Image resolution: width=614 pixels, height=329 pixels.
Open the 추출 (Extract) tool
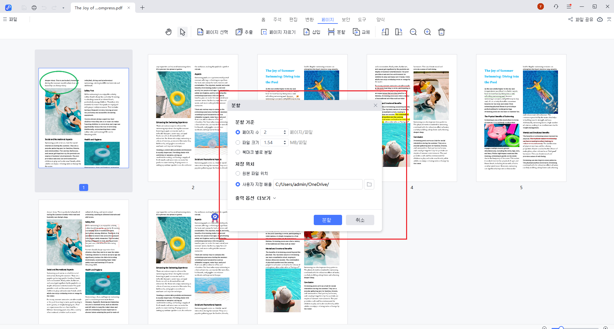click(x=244, y=32)
